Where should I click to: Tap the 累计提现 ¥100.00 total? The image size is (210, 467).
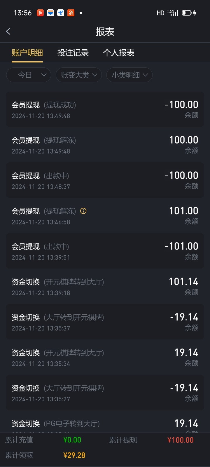[180, 440]
